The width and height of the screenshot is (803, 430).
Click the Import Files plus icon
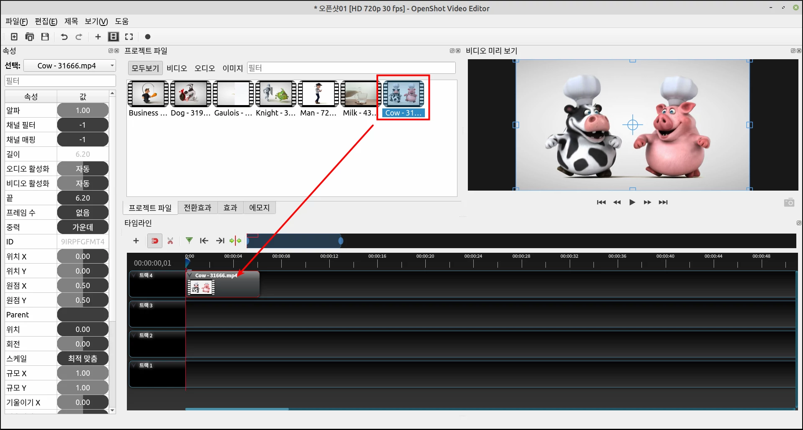(x=98, y=37)
